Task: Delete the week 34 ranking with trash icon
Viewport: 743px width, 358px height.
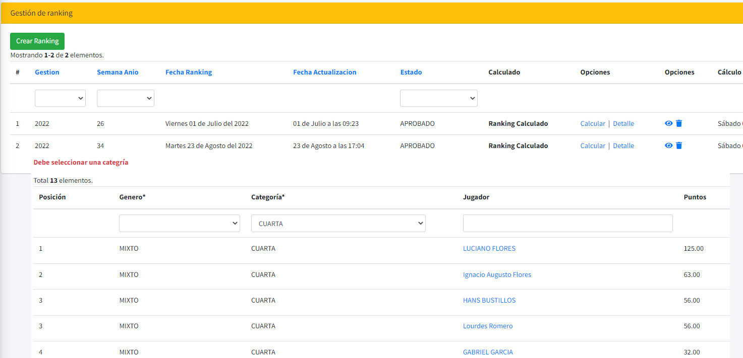Action: pos(679,146)
